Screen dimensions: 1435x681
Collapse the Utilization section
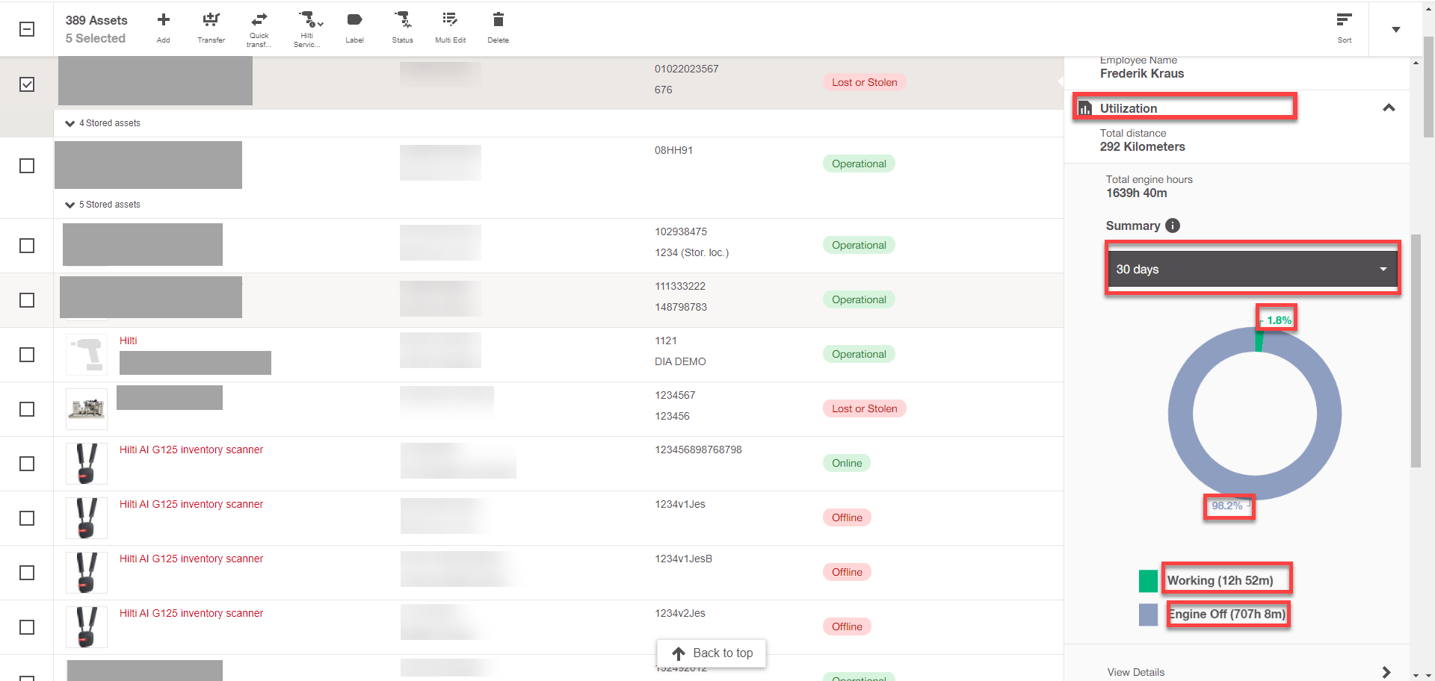(x=1388, y=108)
